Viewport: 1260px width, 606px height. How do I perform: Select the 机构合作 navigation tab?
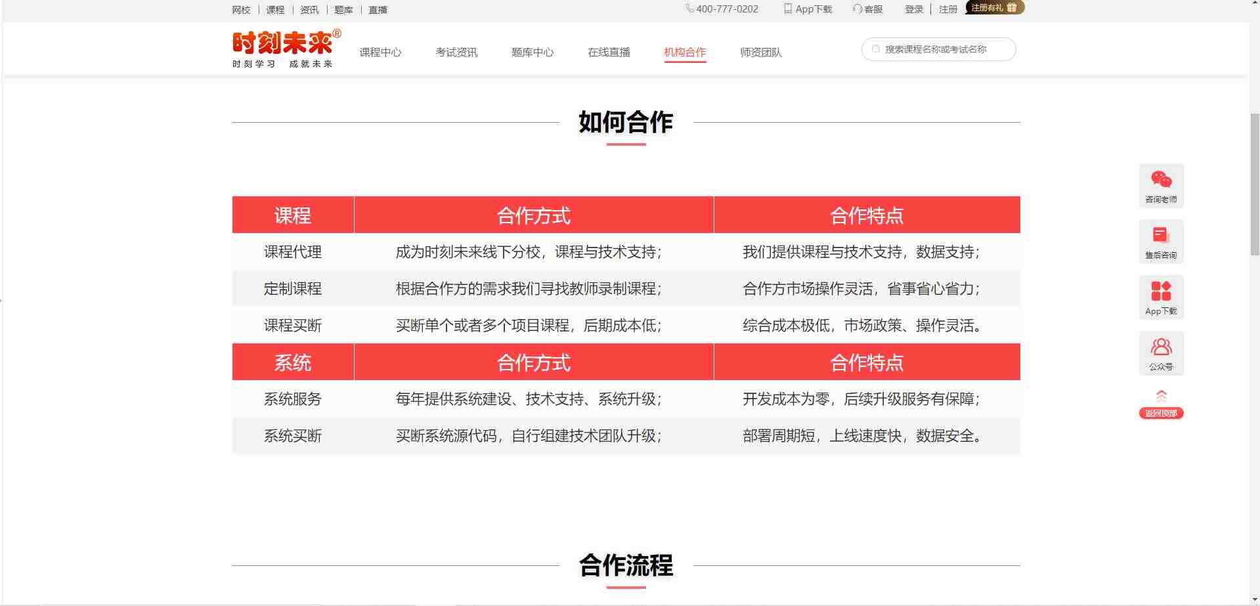point(685,52)
